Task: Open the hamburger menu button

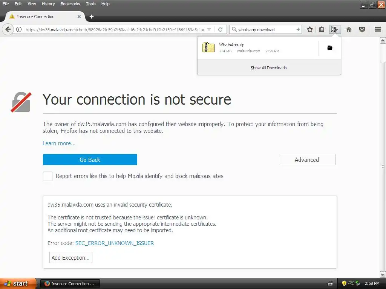Action: point(378,29)
